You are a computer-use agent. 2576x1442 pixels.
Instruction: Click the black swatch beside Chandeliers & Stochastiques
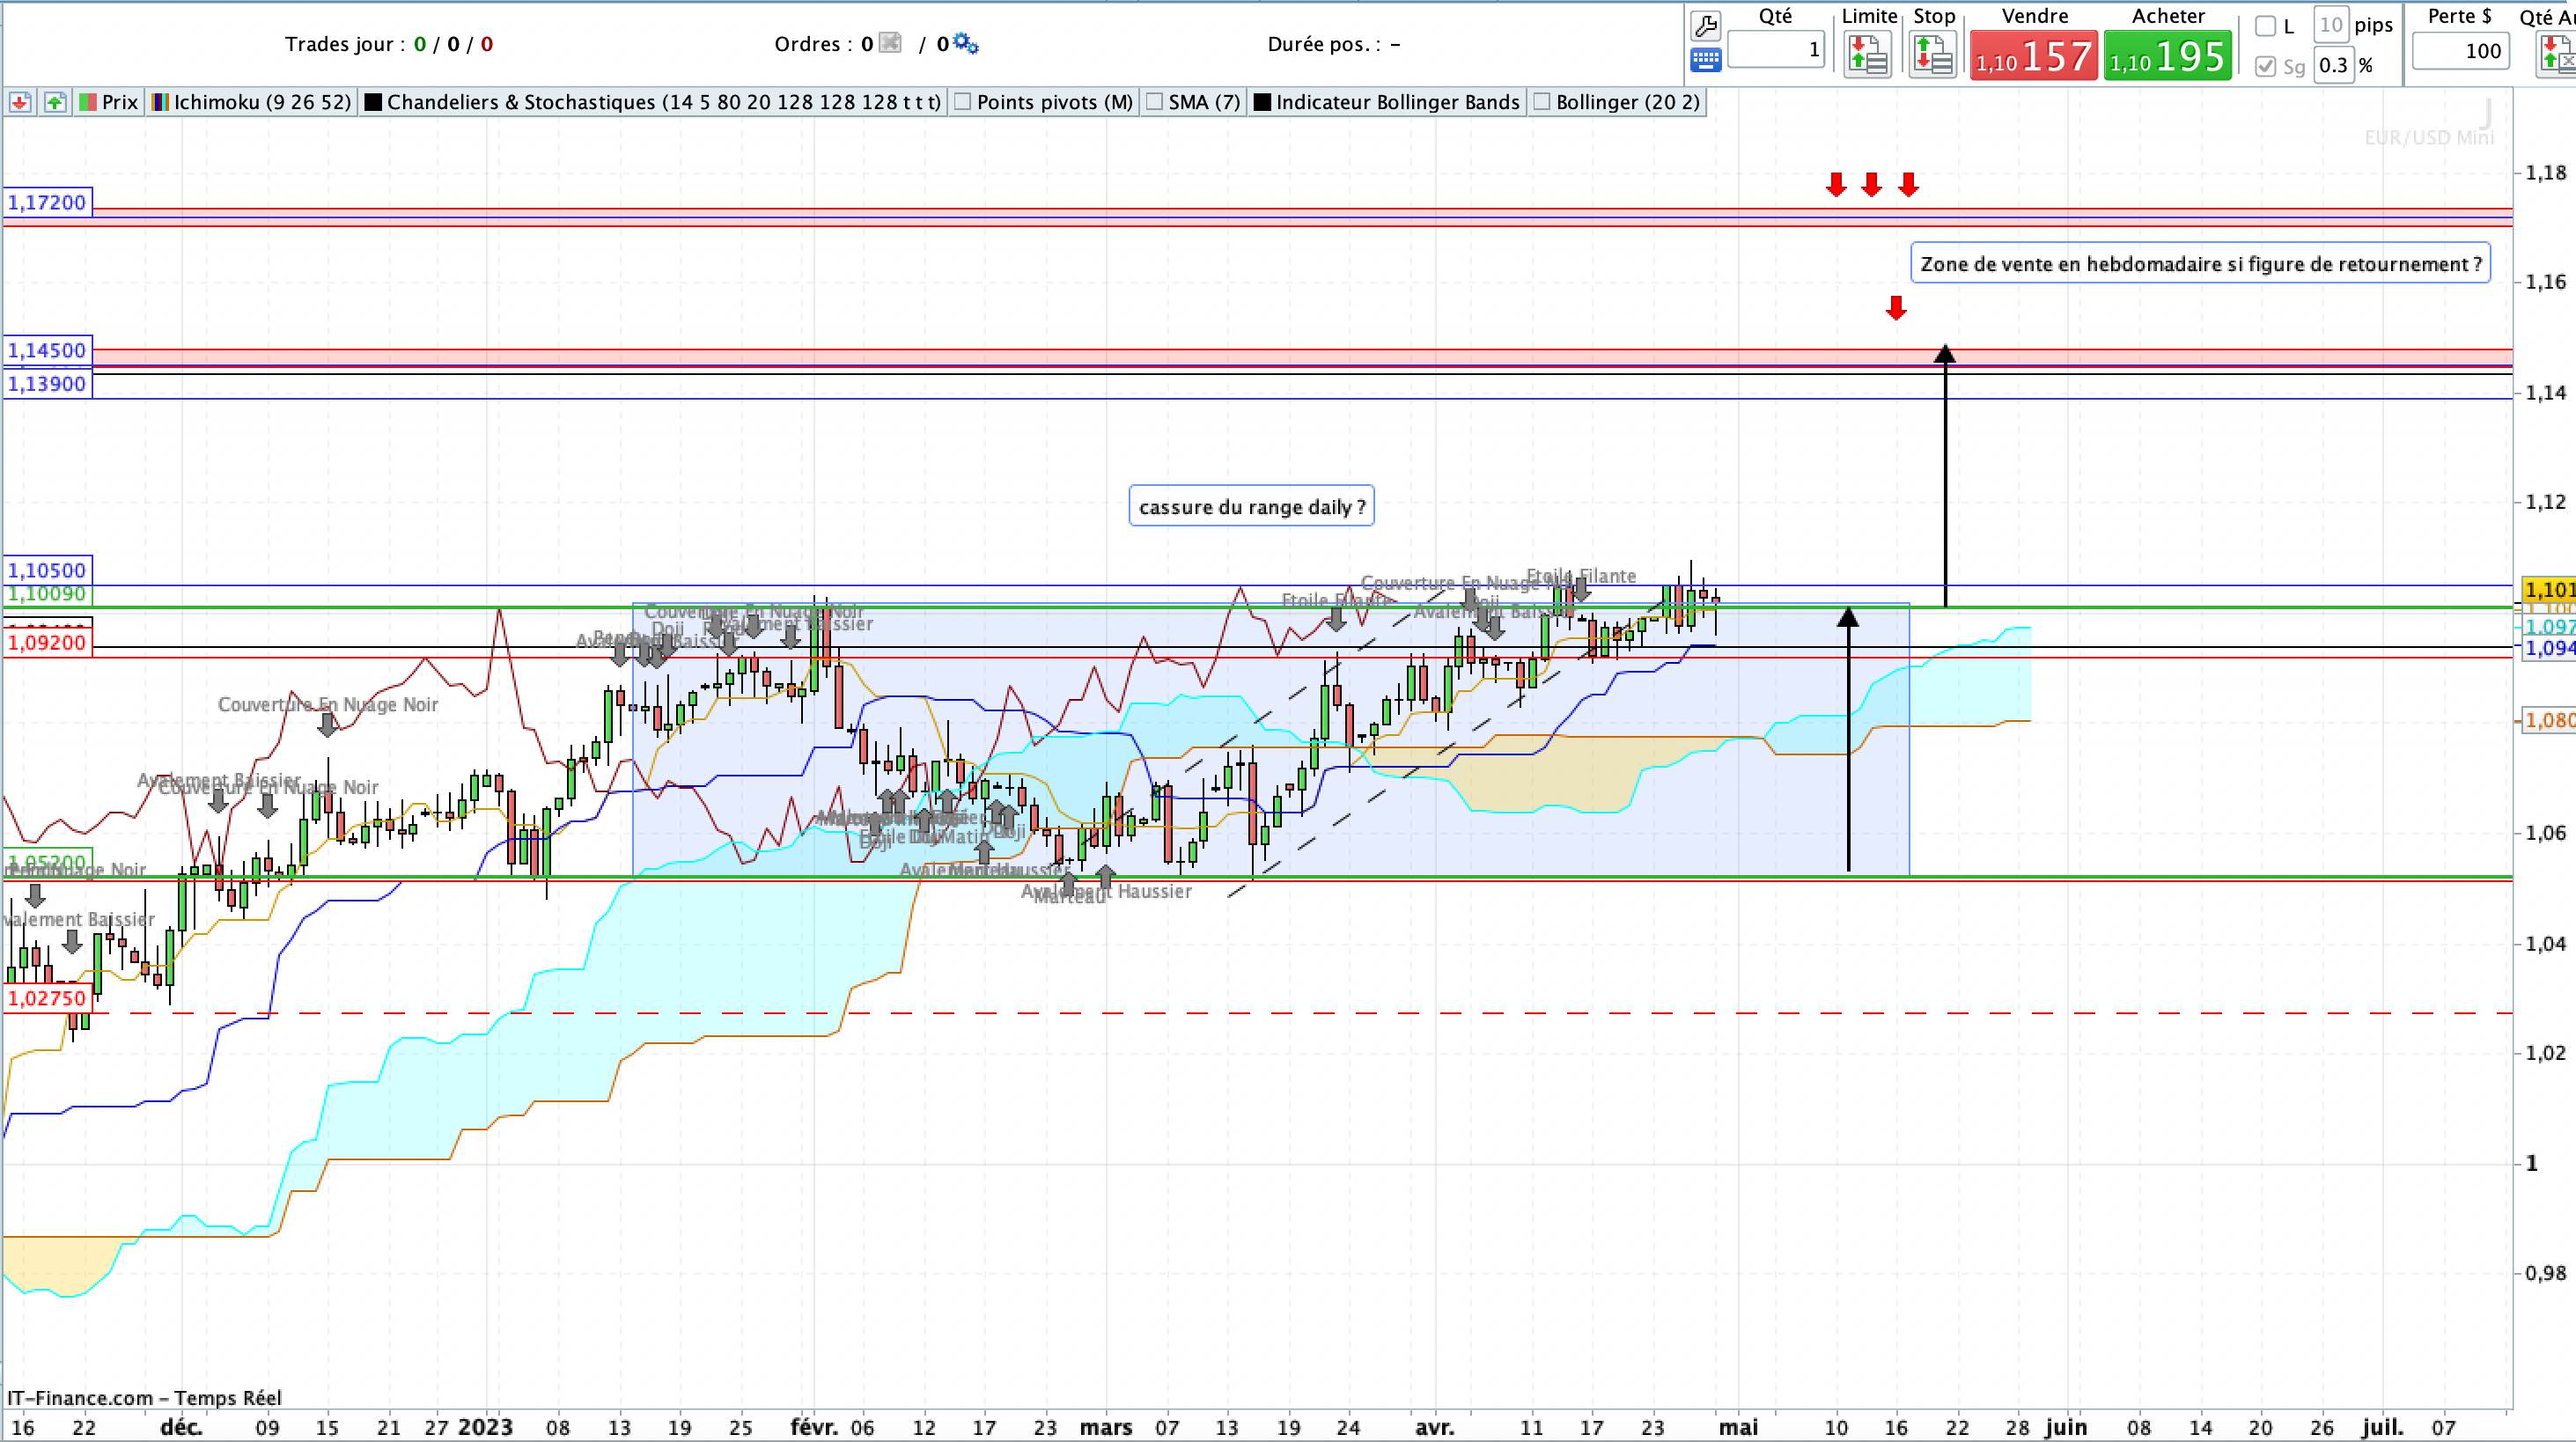point(374,102)
